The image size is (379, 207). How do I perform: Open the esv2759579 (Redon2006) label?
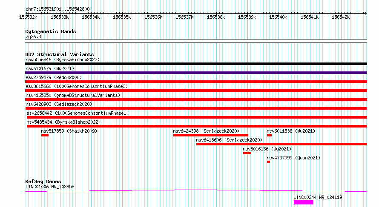54,77
